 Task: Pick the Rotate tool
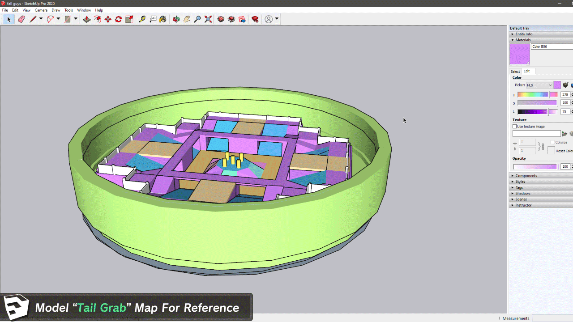[x=119, y=19]
